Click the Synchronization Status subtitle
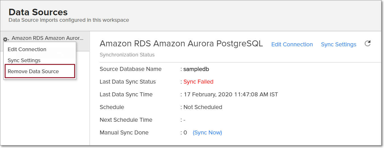 [127, 55]
